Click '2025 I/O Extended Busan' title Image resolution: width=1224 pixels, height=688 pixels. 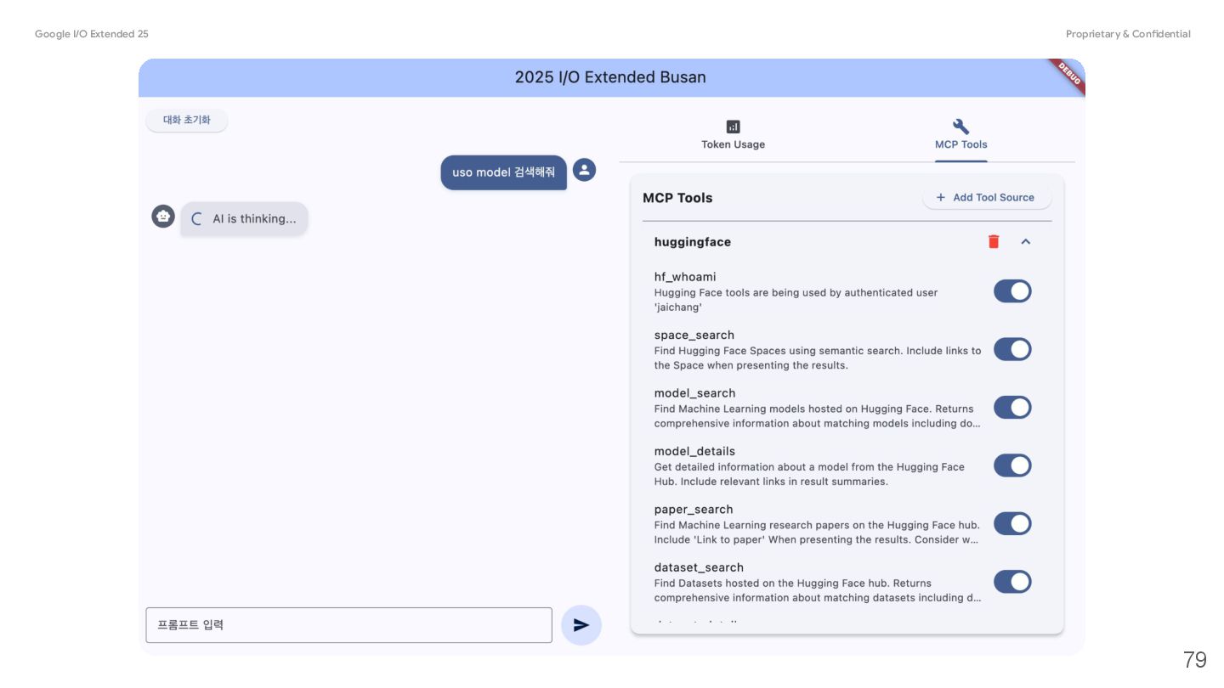point(610,77)
